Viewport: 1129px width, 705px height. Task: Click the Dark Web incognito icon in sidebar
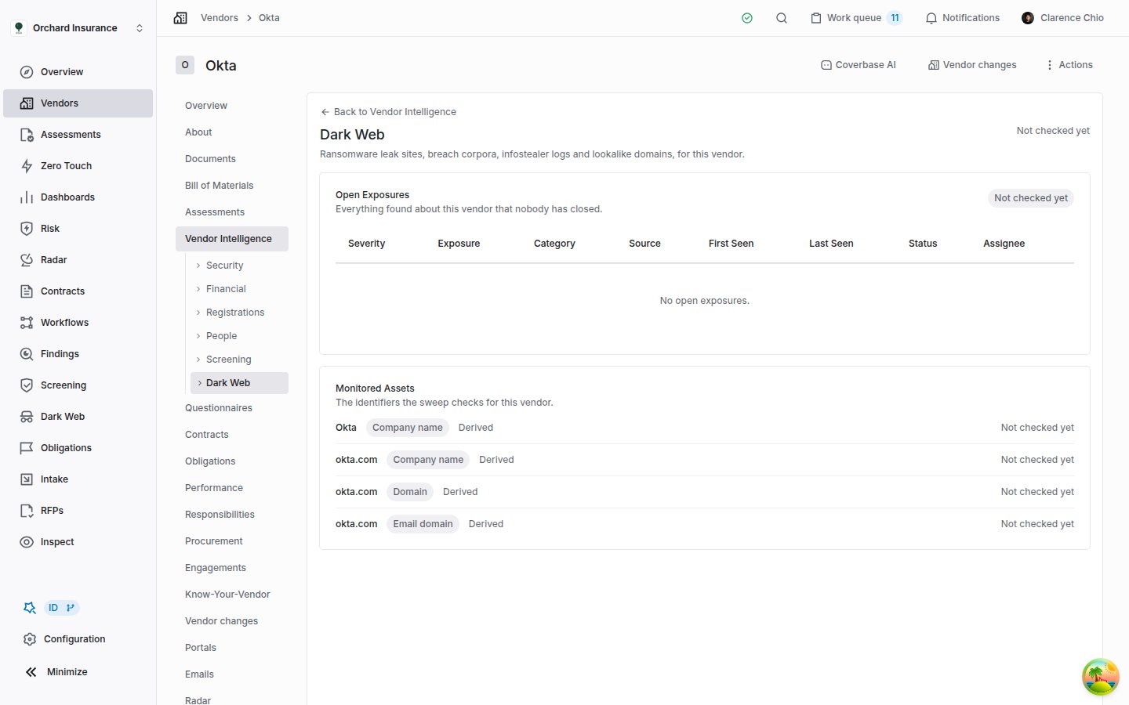pyautogui.click(x=27, y=417)
